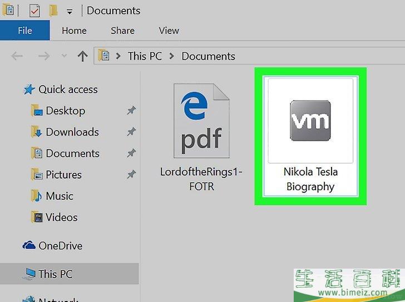Switch to the Home ribbon tab
The image size is (405, 302).
coord(74,31)
